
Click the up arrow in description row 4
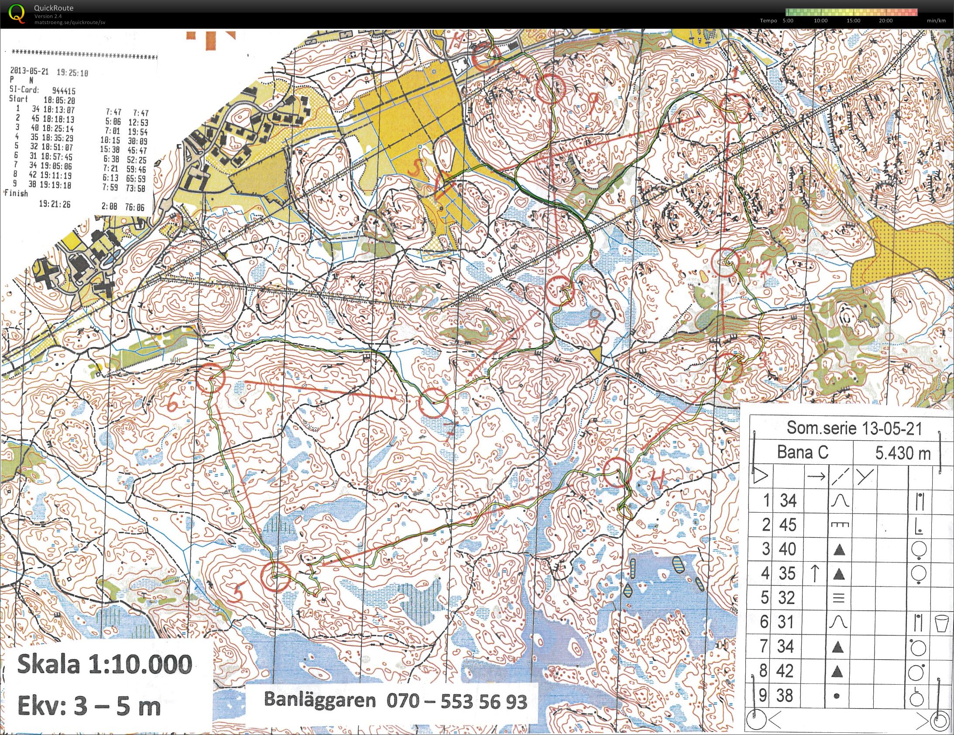[814, 573]
